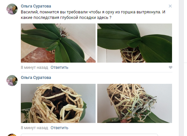This screenshot has height=136, width=187.
Task: Open Ольга Суратова's avatar on second comment
Action: pyautogui.click(x=12, y=81)
